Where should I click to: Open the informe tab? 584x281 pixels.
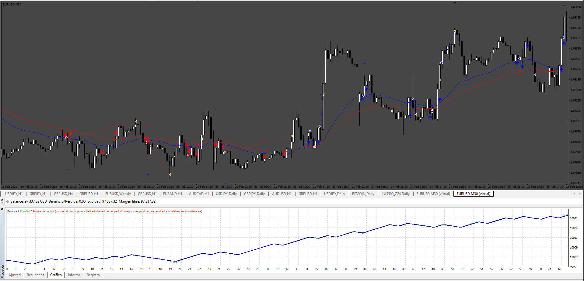click(x=74, y=275)
